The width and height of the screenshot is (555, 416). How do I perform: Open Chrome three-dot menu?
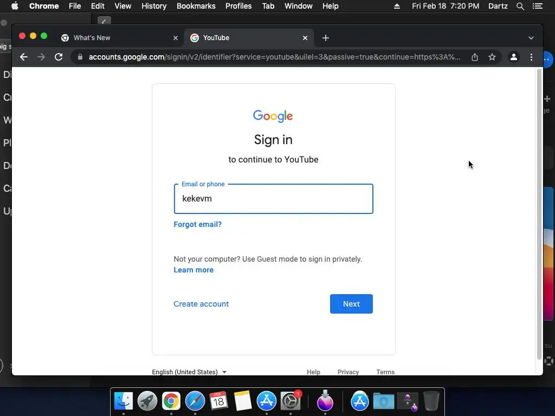coord(531,57)
